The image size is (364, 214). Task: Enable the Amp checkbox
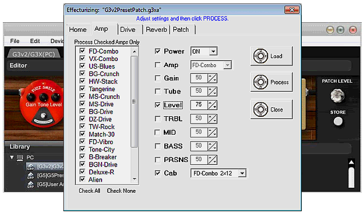point(158,65)
